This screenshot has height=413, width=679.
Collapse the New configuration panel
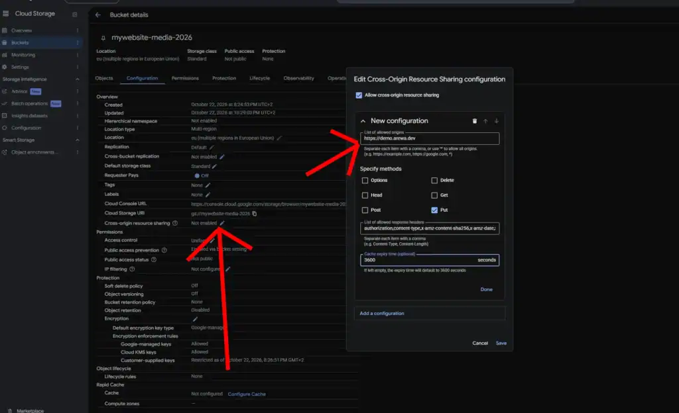coord(363,121)
